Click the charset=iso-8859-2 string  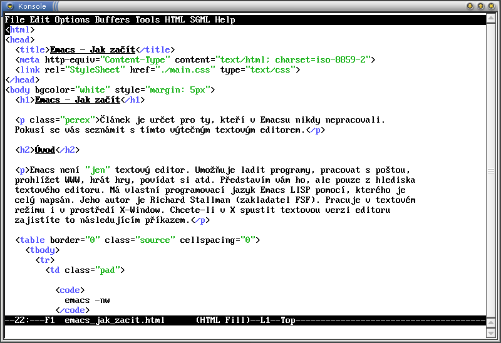320,59
